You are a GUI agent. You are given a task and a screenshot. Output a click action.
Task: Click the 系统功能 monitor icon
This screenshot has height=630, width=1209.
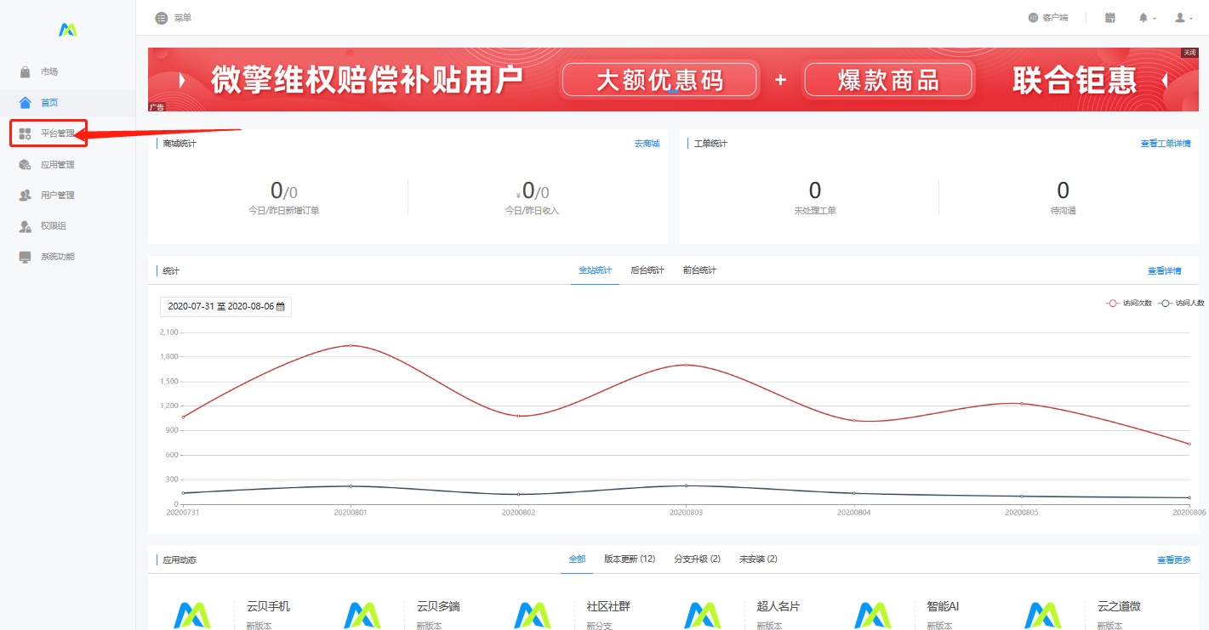coord(26,257)
